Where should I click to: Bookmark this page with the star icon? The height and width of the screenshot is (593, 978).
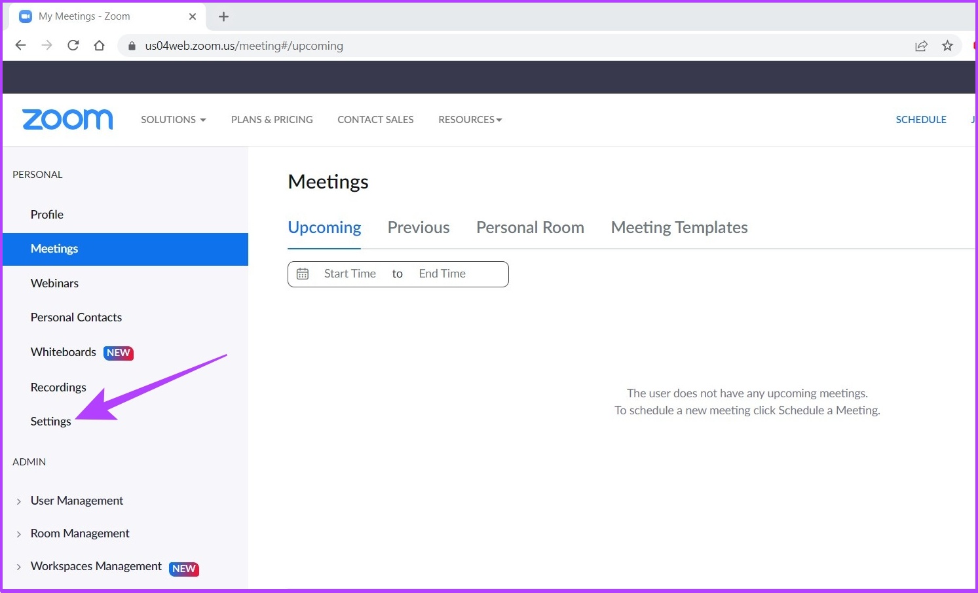pyautogui.click(x=947, y=45)
